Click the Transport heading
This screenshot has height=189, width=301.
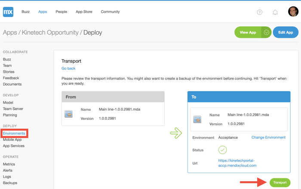pos(71,61)
